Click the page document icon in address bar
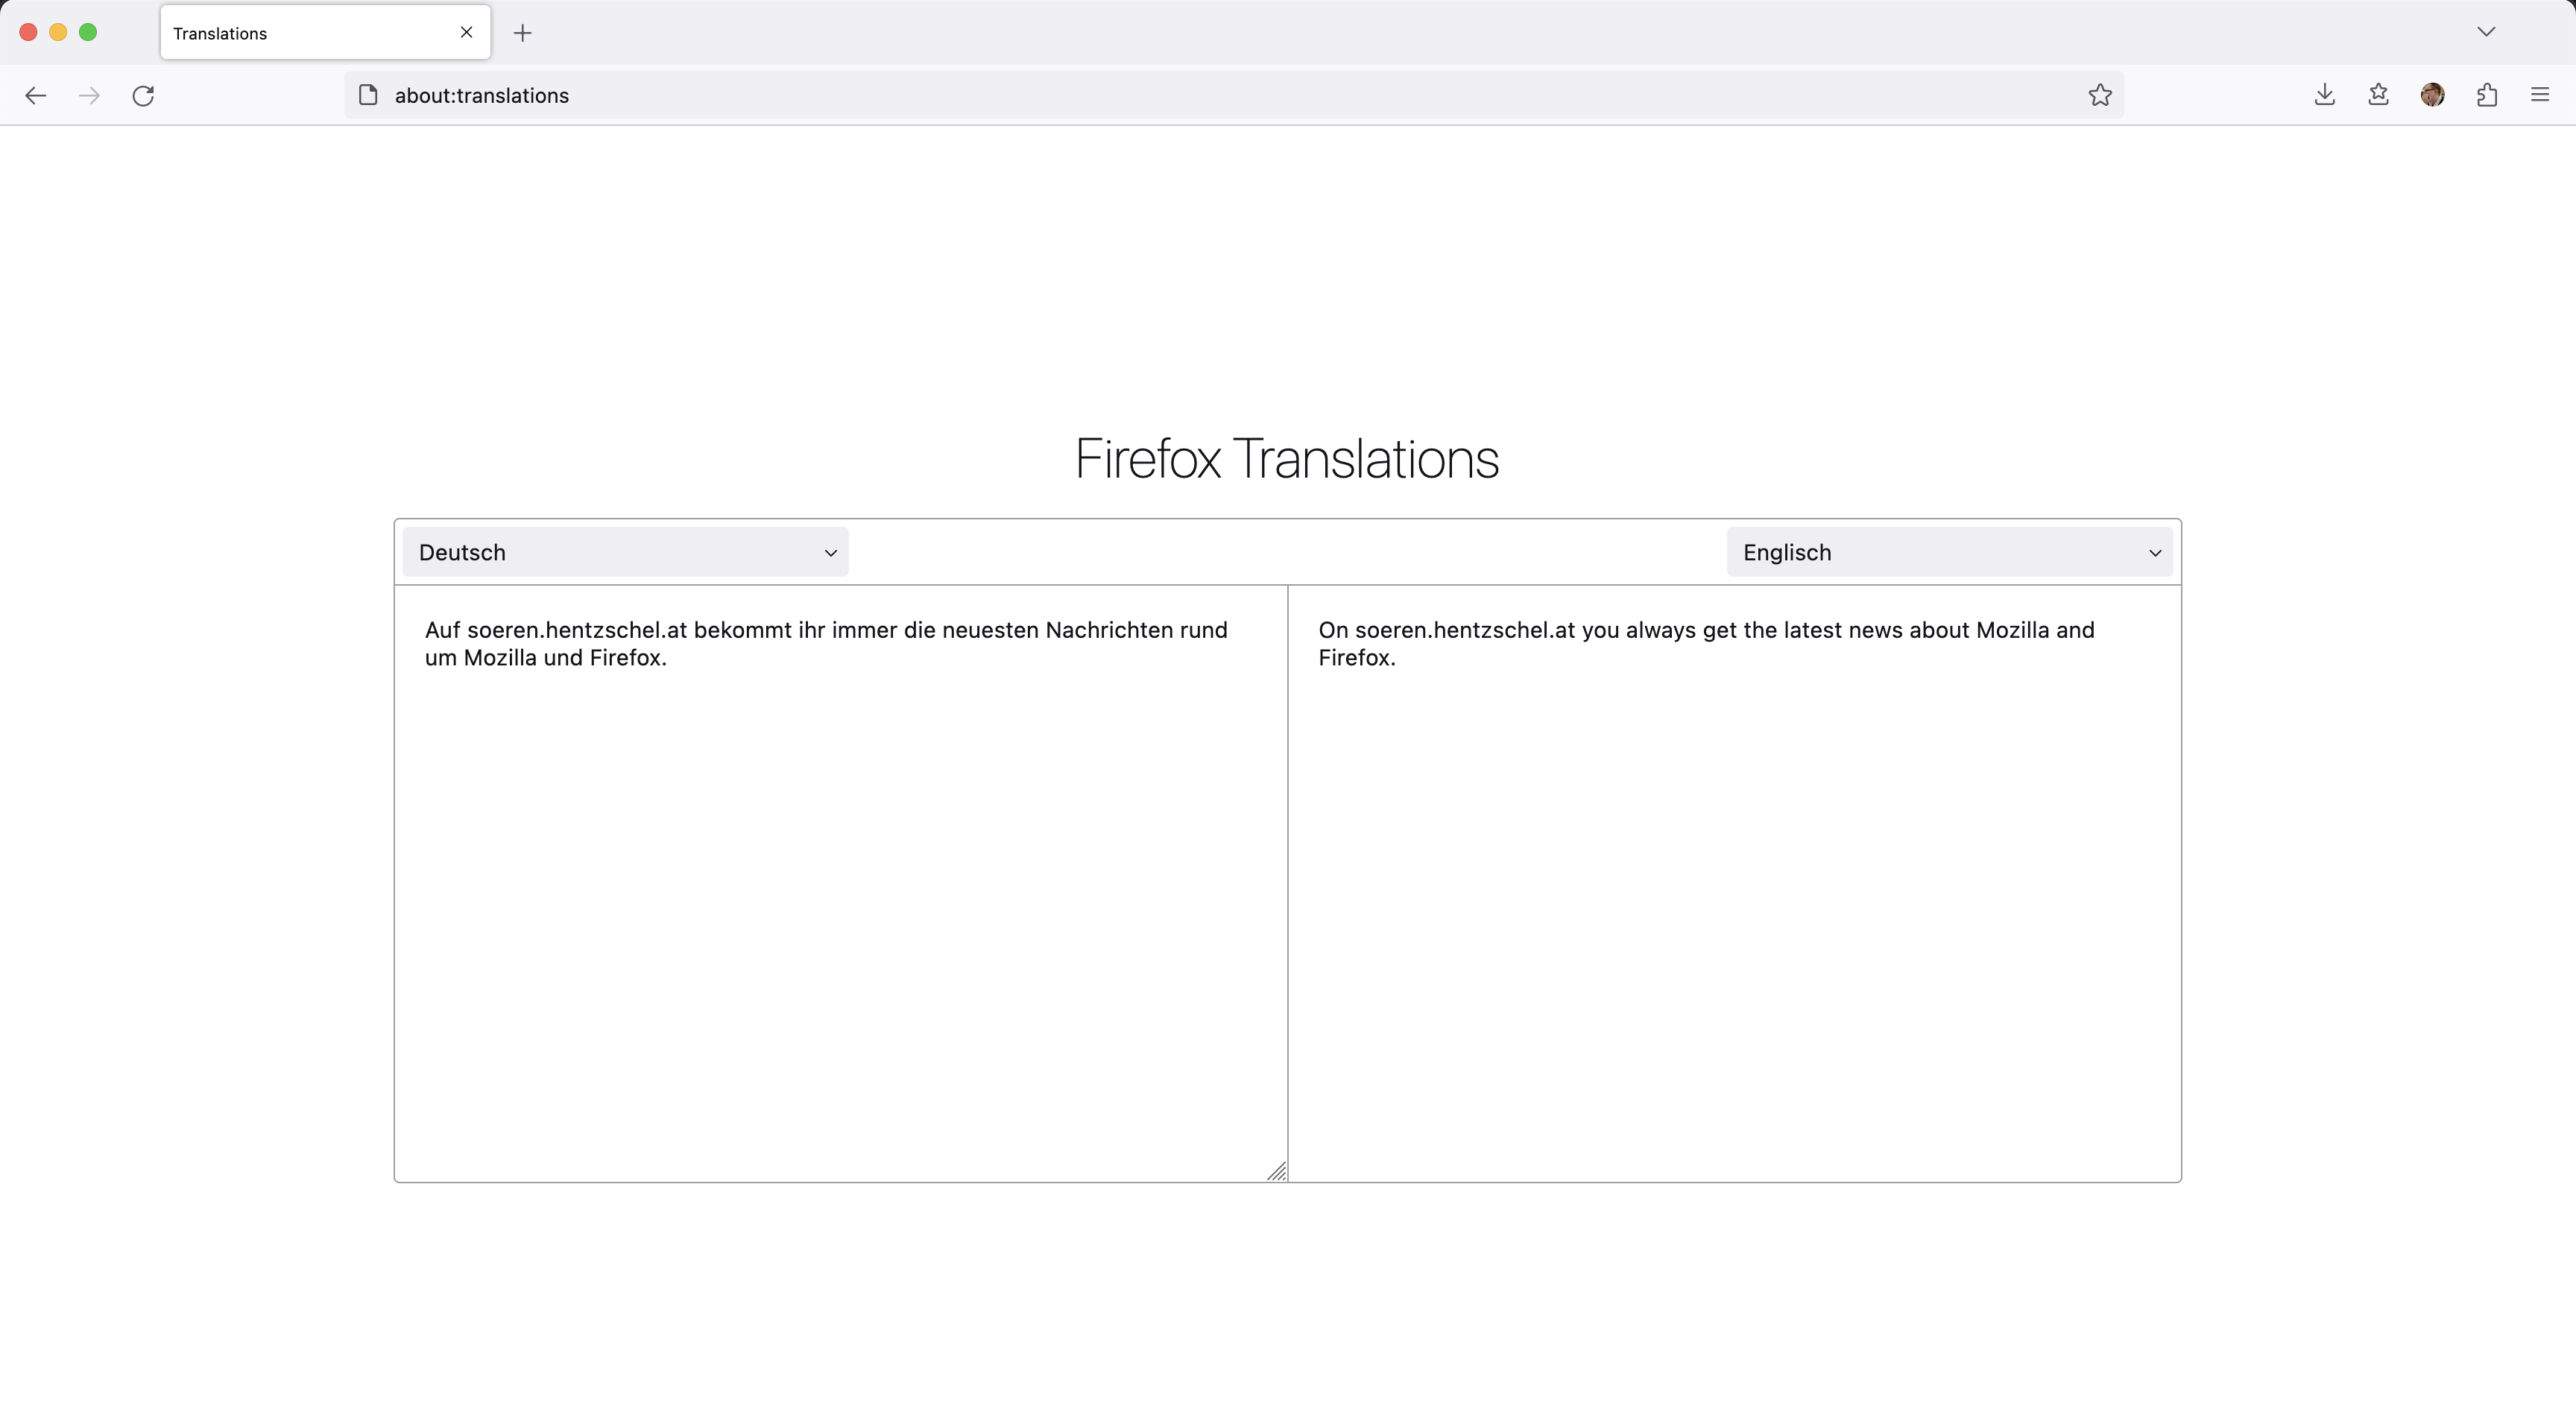2576x1415 pixels. point(368,95)
